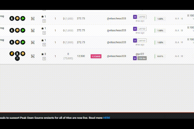The image size is (194, 129).
Task: Click the 12,500 price value
Action: tap(81, 56)
